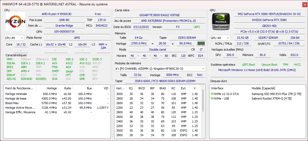Click the BIOS date 03/12/2025 field
The height and width of the screenshot is (141, 308).
(141, 27)
